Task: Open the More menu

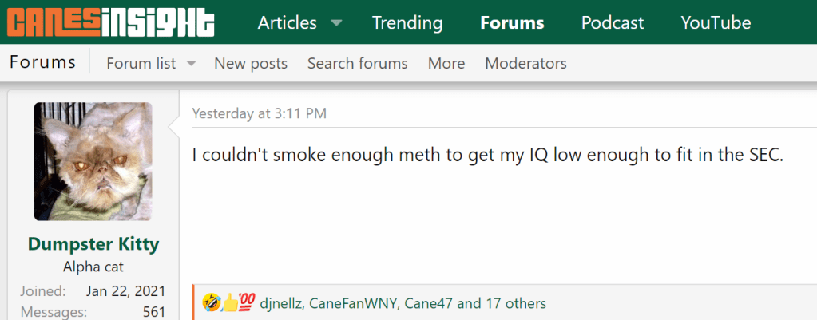Action: [446, 63]
